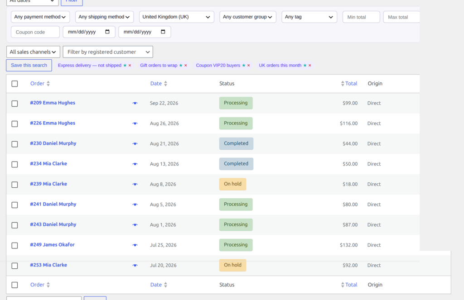The height and width of the screenshot is (300, 464).
Task: Open the All sales channels dropdown
Action: pos(33,52)
